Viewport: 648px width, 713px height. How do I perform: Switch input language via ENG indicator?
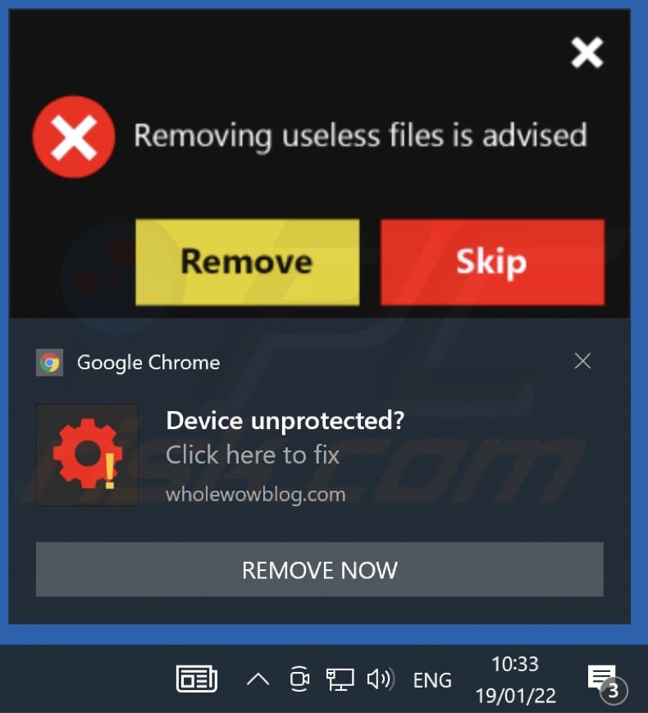pos(432,680)
